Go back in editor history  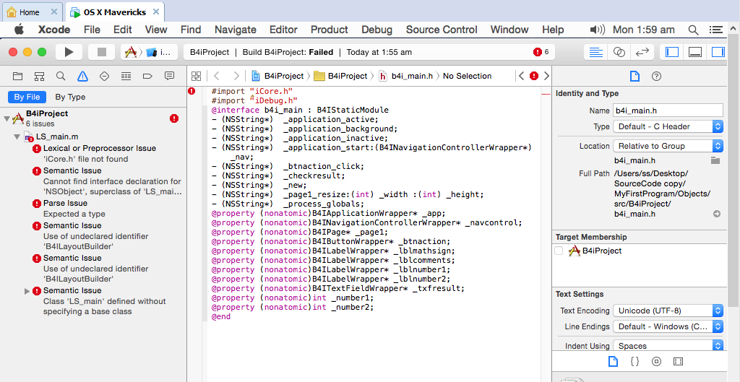point(217,76)
